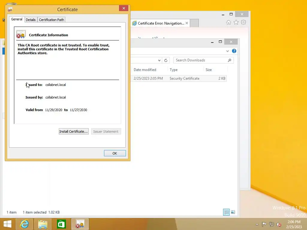Switch to the Details tab
The width and height of the screenshot is (307, 230).
tap(31, 20)
